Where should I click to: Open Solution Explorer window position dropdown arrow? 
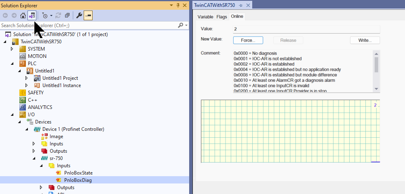[x=171, y=5]
